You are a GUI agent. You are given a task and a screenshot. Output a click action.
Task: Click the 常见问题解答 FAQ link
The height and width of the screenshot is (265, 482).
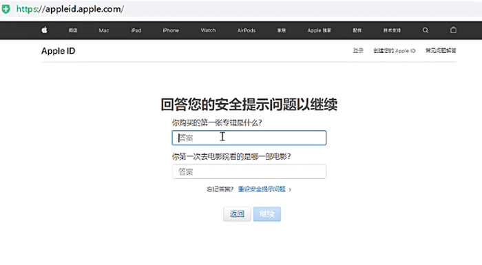441,50
